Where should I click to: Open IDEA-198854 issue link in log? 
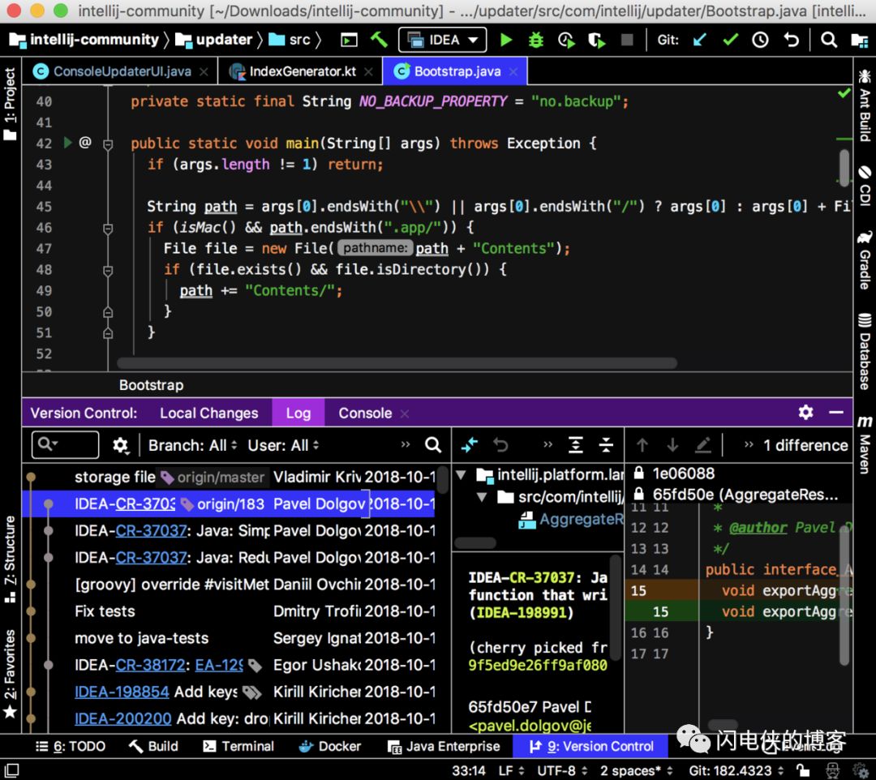(122, 692)
